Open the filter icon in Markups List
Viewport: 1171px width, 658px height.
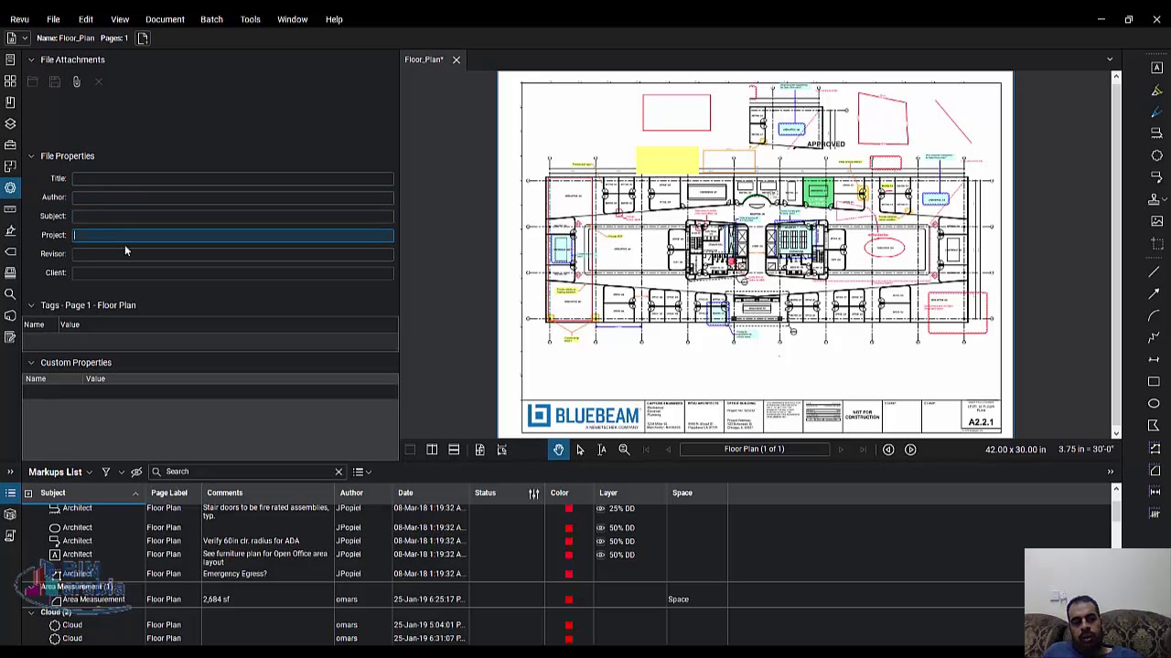(106, 472)
